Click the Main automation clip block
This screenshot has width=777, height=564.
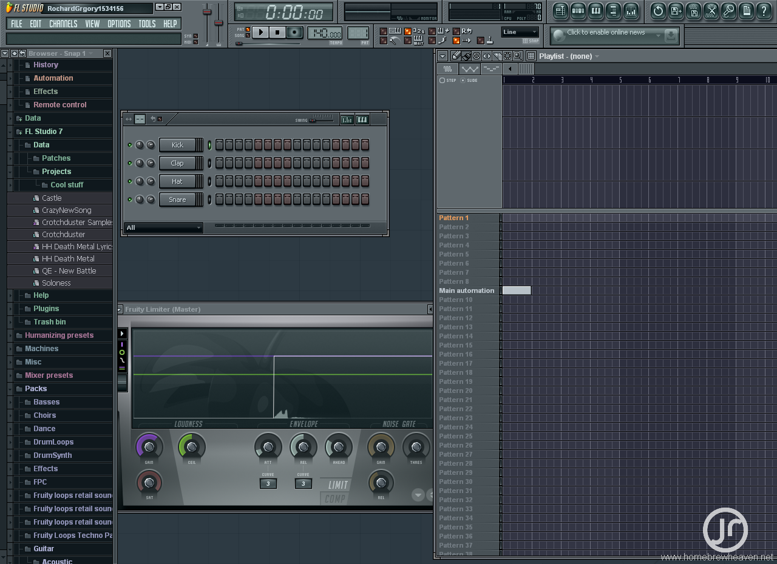point(517,290)
